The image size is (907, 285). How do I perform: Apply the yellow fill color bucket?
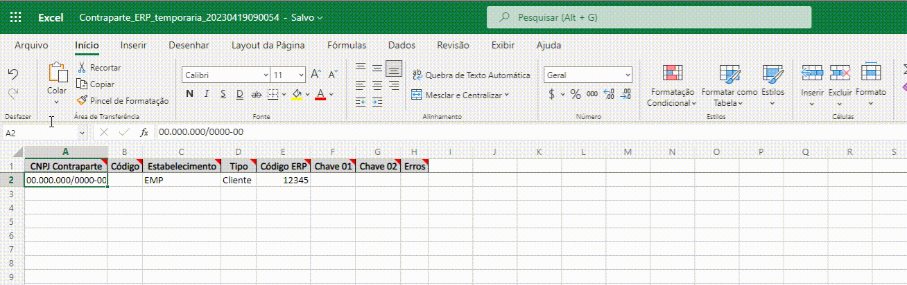click(x=297, y=94)
